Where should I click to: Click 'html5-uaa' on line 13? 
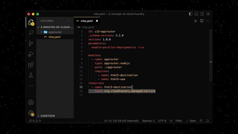[x=118, y=79]
